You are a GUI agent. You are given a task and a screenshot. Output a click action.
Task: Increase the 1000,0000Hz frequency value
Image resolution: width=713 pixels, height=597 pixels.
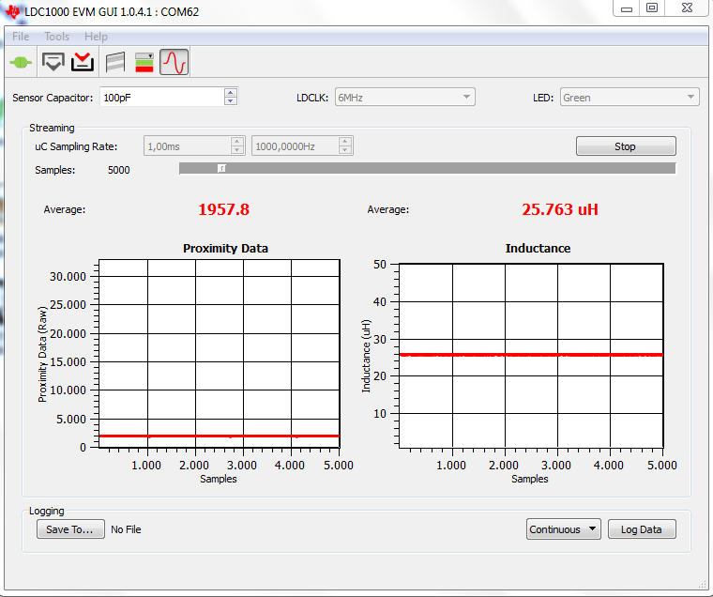tap(345, 142)
